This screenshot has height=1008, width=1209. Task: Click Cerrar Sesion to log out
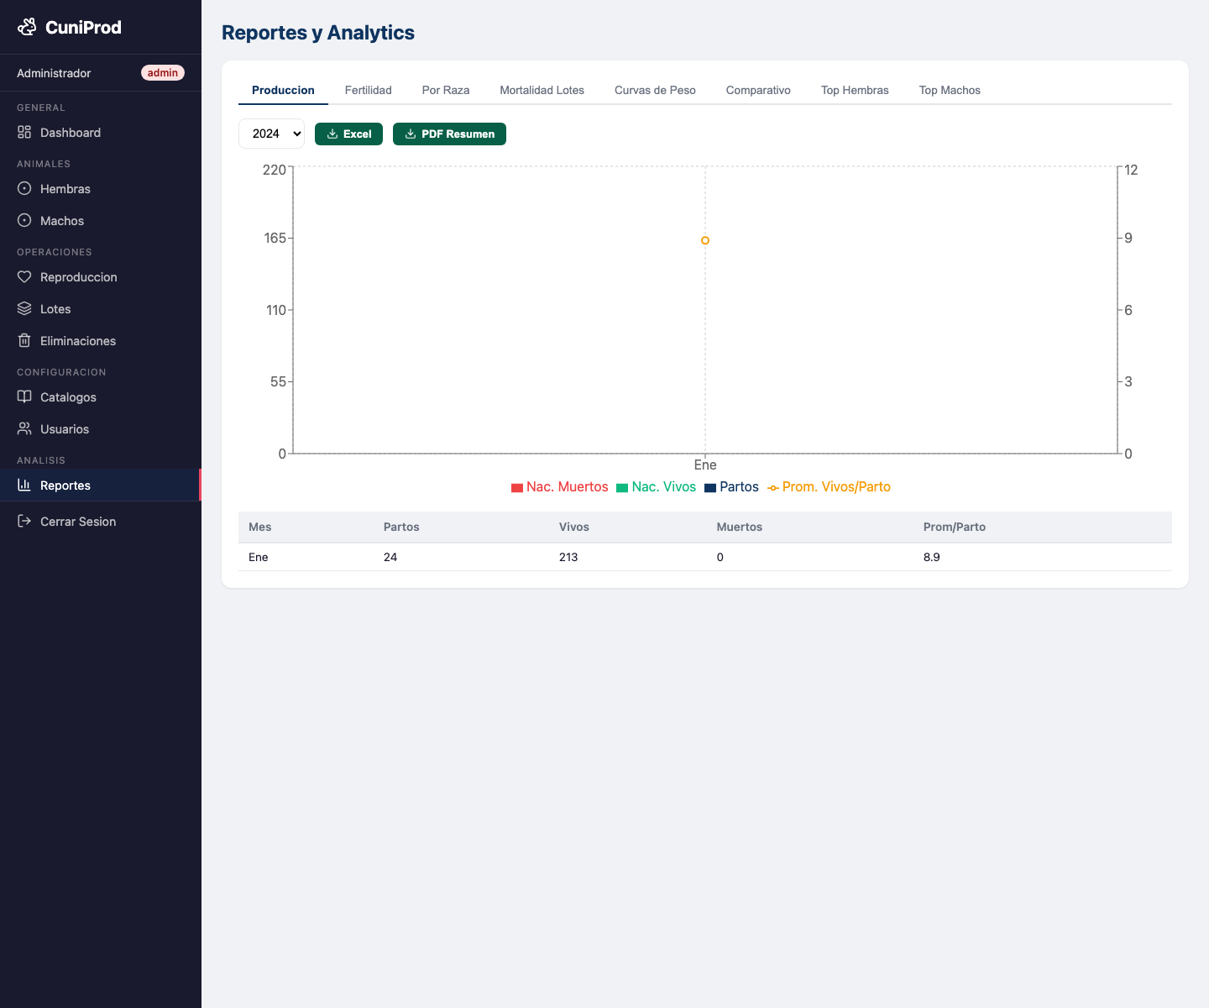[x=101, y=521]
